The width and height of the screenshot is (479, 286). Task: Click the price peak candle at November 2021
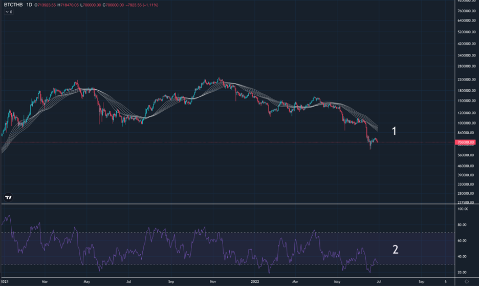pyautogui.click(x=220, y=79)
